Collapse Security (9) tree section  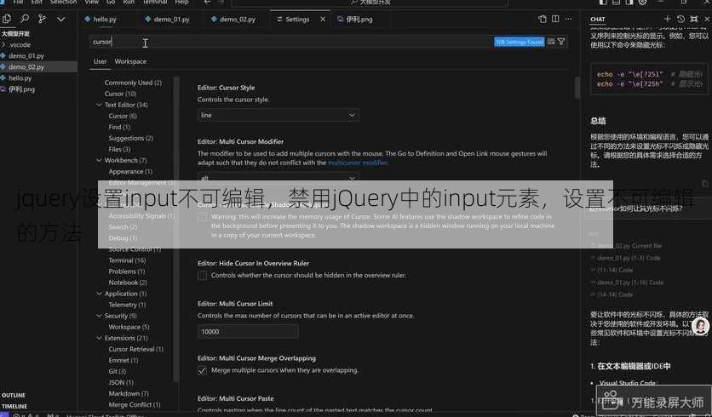tap(99, 316)
